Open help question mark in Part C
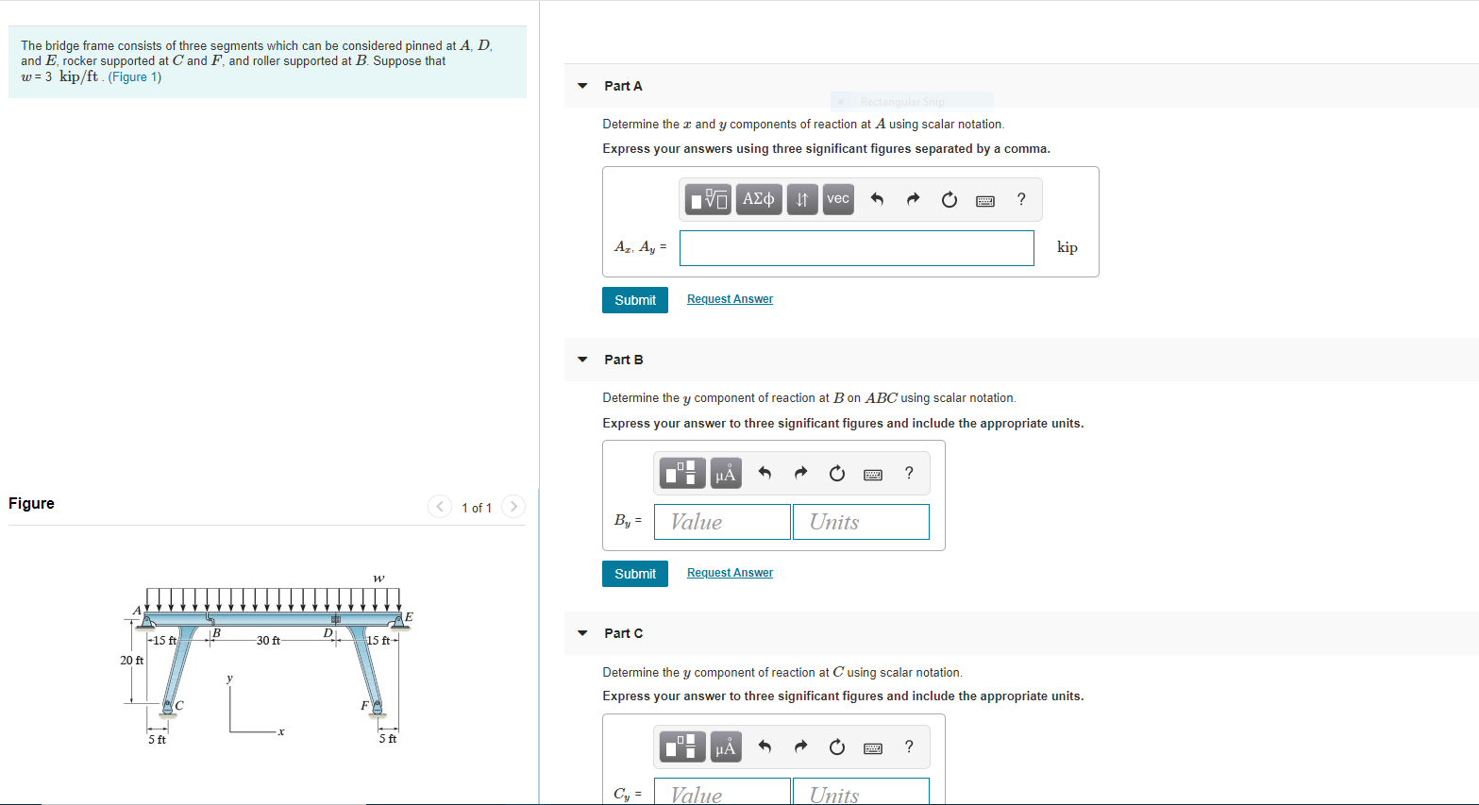1479x805 pixels. (x=909, y=746)
